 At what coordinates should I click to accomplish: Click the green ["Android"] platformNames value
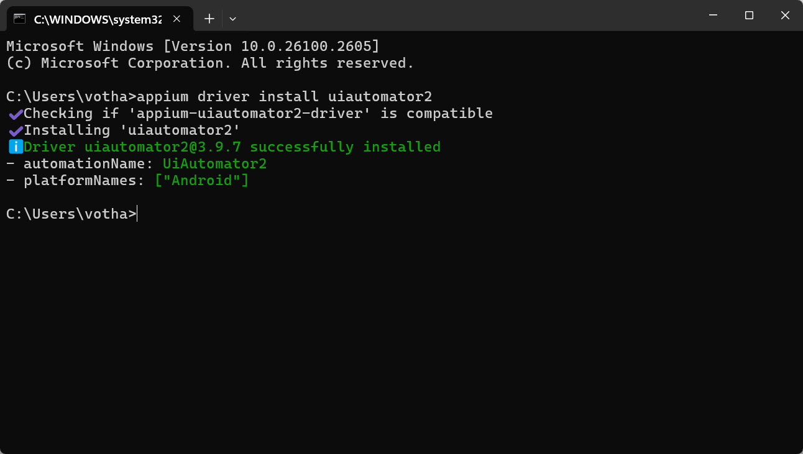tap(201, 181)
